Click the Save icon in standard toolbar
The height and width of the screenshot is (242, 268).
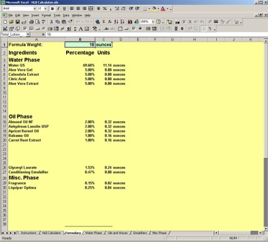tap(17, 22)
